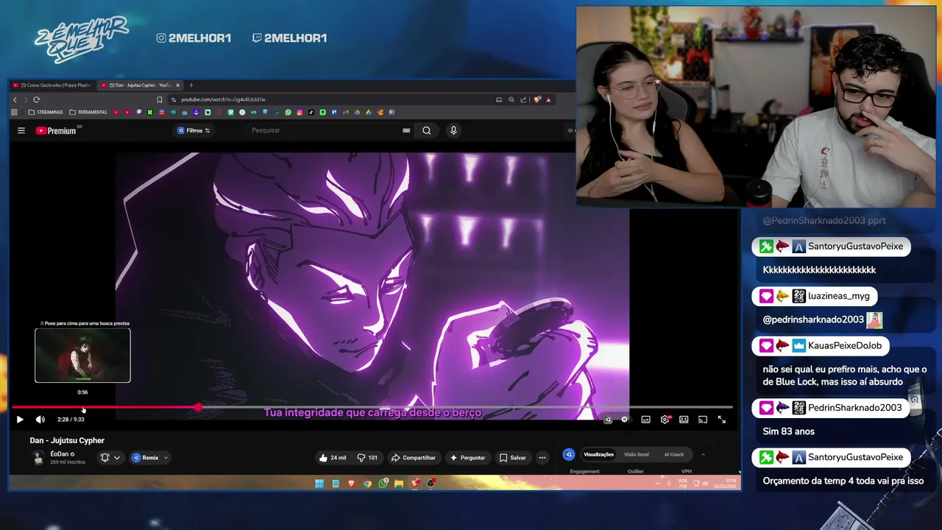Switch to Coisas Quebradas browser tab
This screenshot has width=942, height=530.
click(x=52, y=85)
